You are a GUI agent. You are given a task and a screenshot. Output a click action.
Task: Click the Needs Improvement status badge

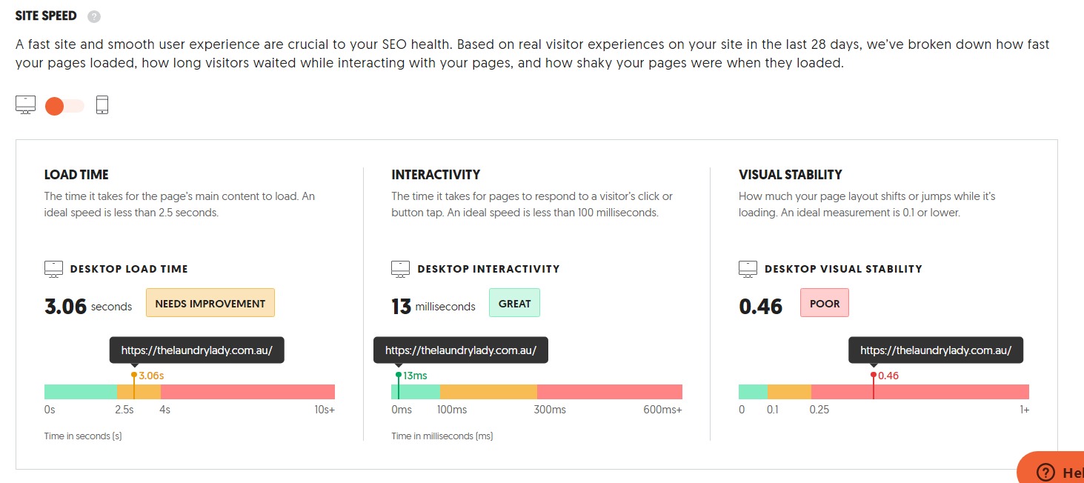(210, 303)
